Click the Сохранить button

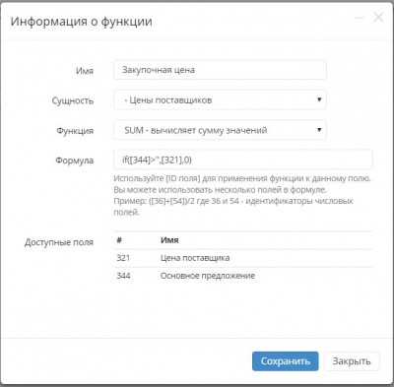point(285,361)
